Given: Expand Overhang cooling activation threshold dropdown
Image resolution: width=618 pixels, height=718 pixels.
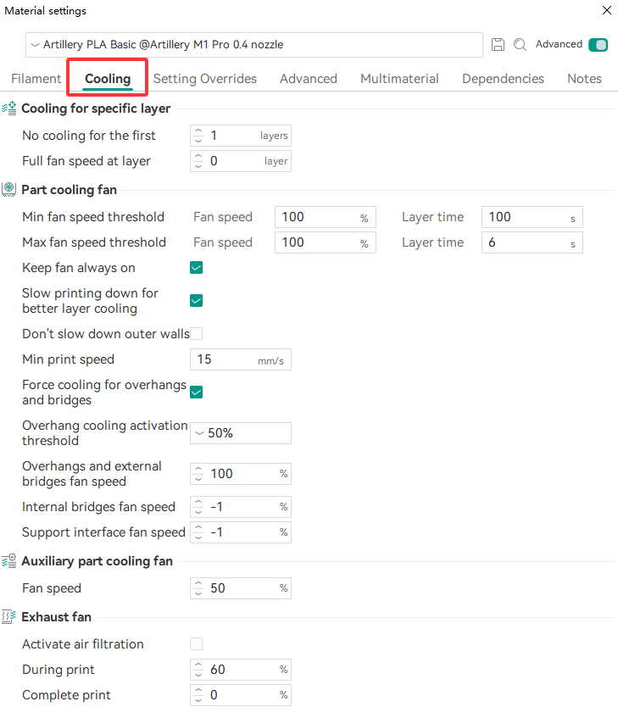Looking at the screenshot, I should pyautogui.click(x=241, y=433).
